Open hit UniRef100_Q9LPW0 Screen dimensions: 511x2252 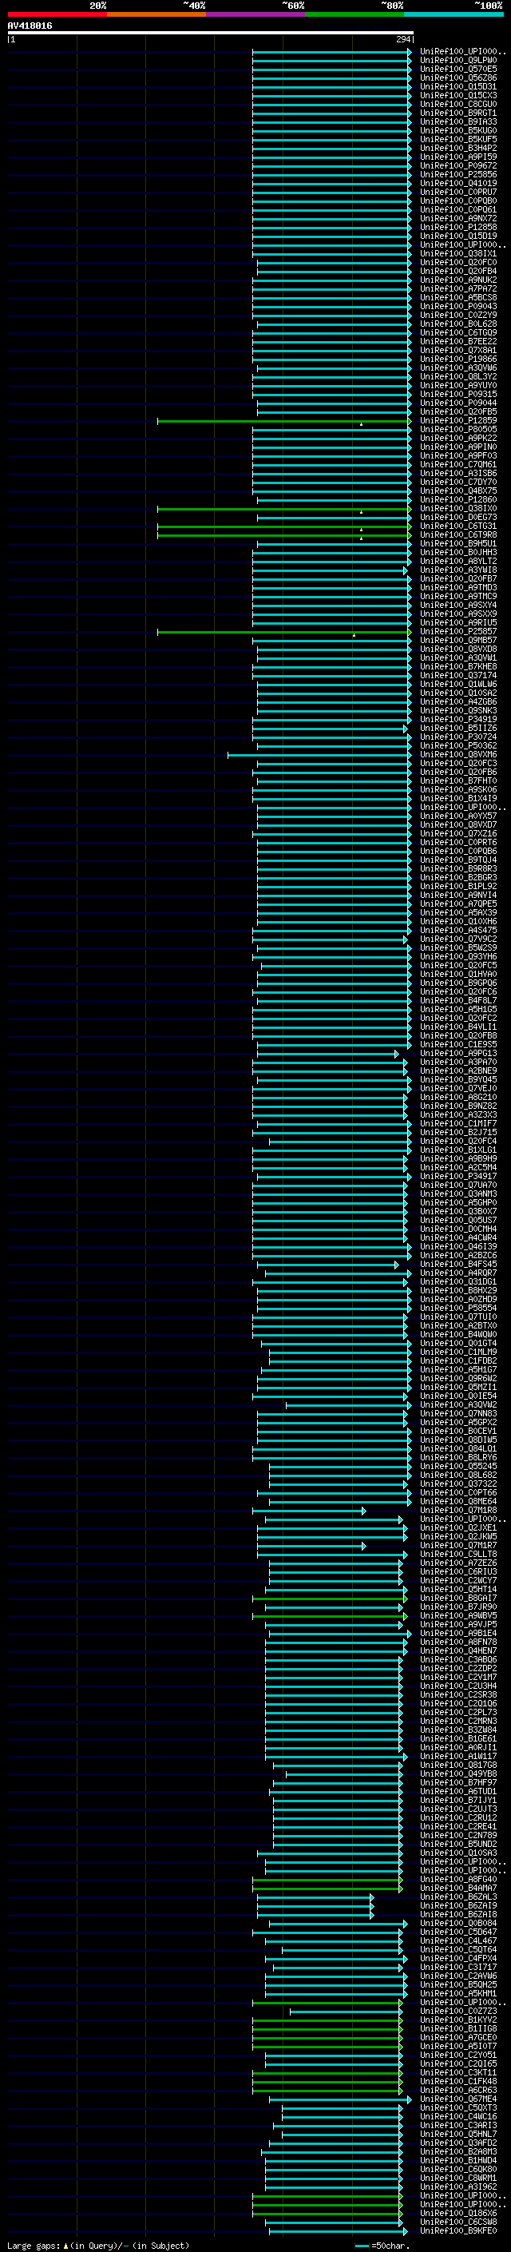(458, 61)
